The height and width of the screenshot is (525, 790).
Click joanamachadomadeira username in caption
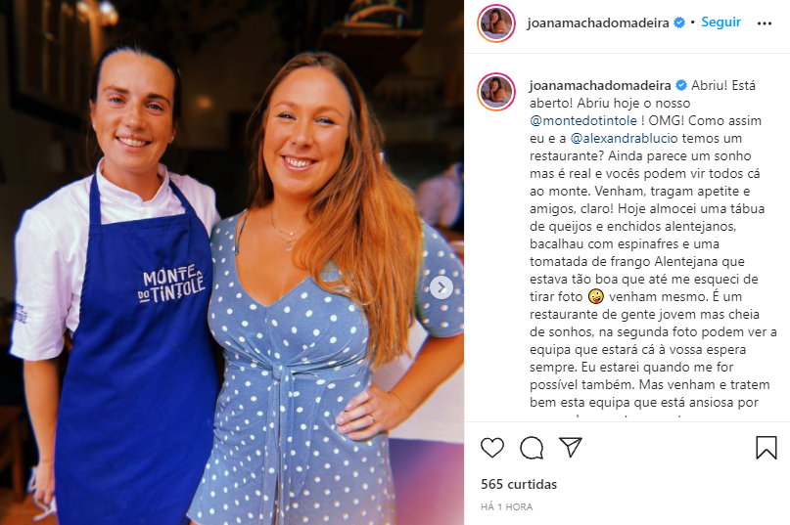tap(600, 86)
